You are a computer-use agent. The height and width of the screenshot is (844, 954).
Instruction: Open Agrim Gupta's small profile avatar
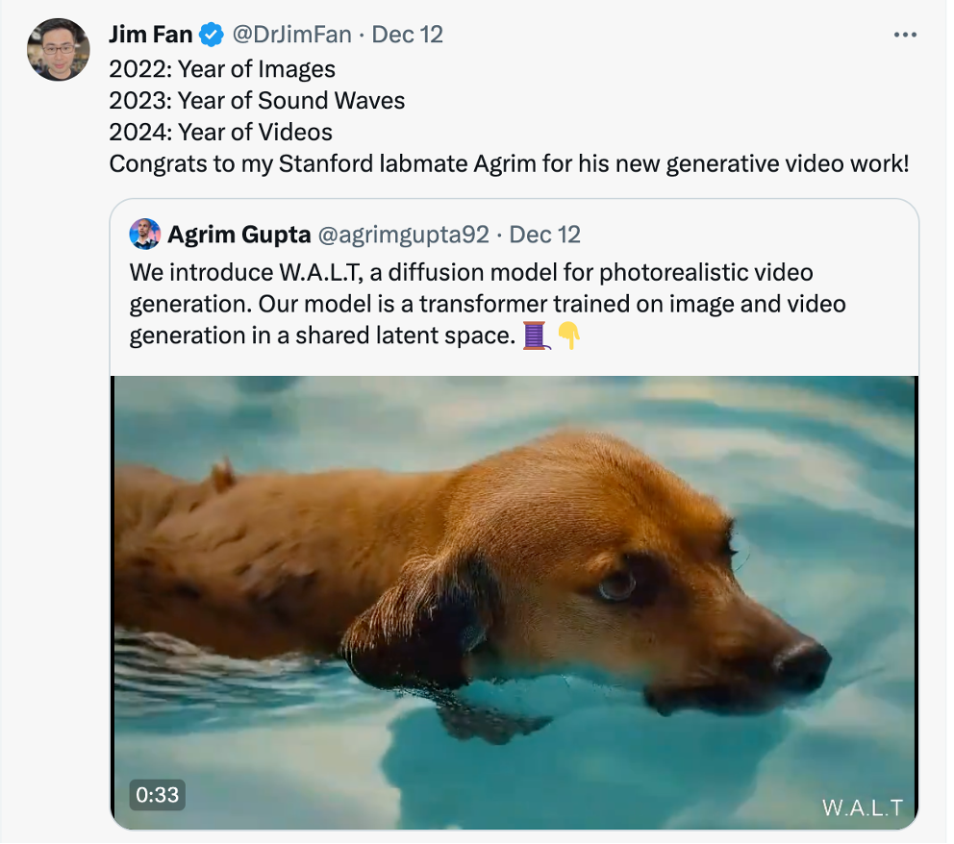point(145,235)
